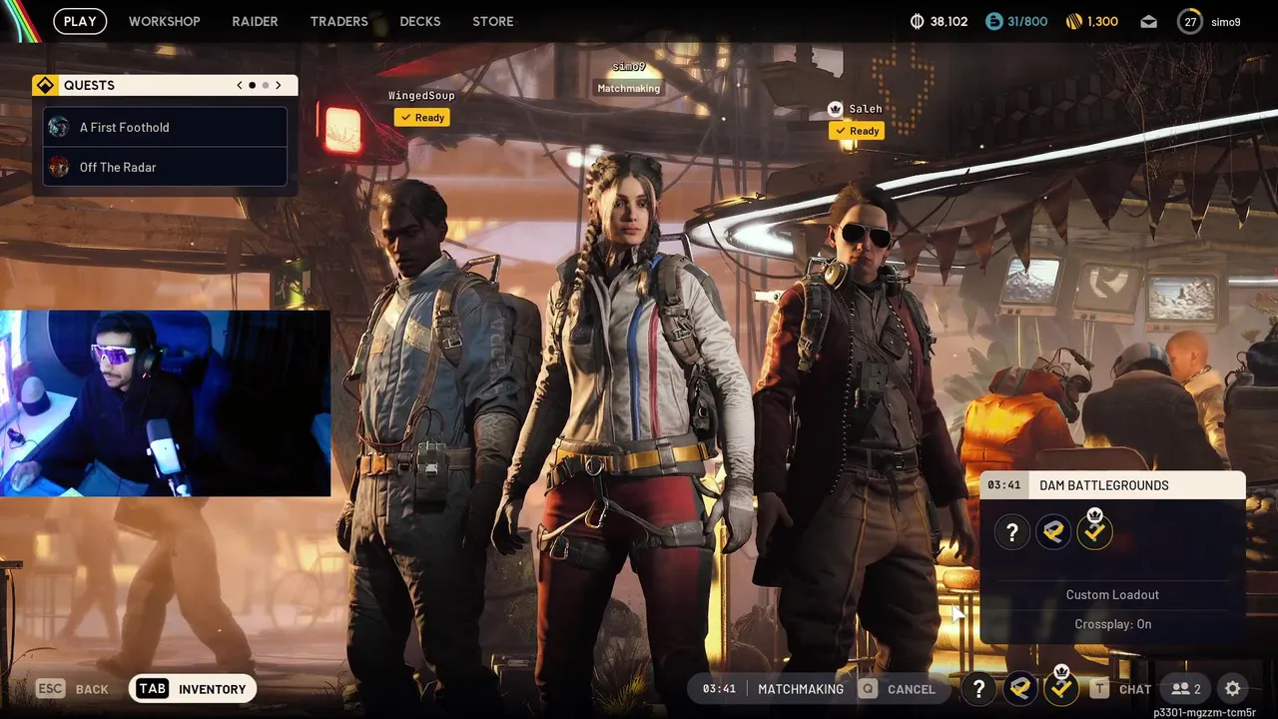
Task: Click the crowned checkmark slot in Dam Battlegrounds panel
Action: click(x=1095, y=530)
